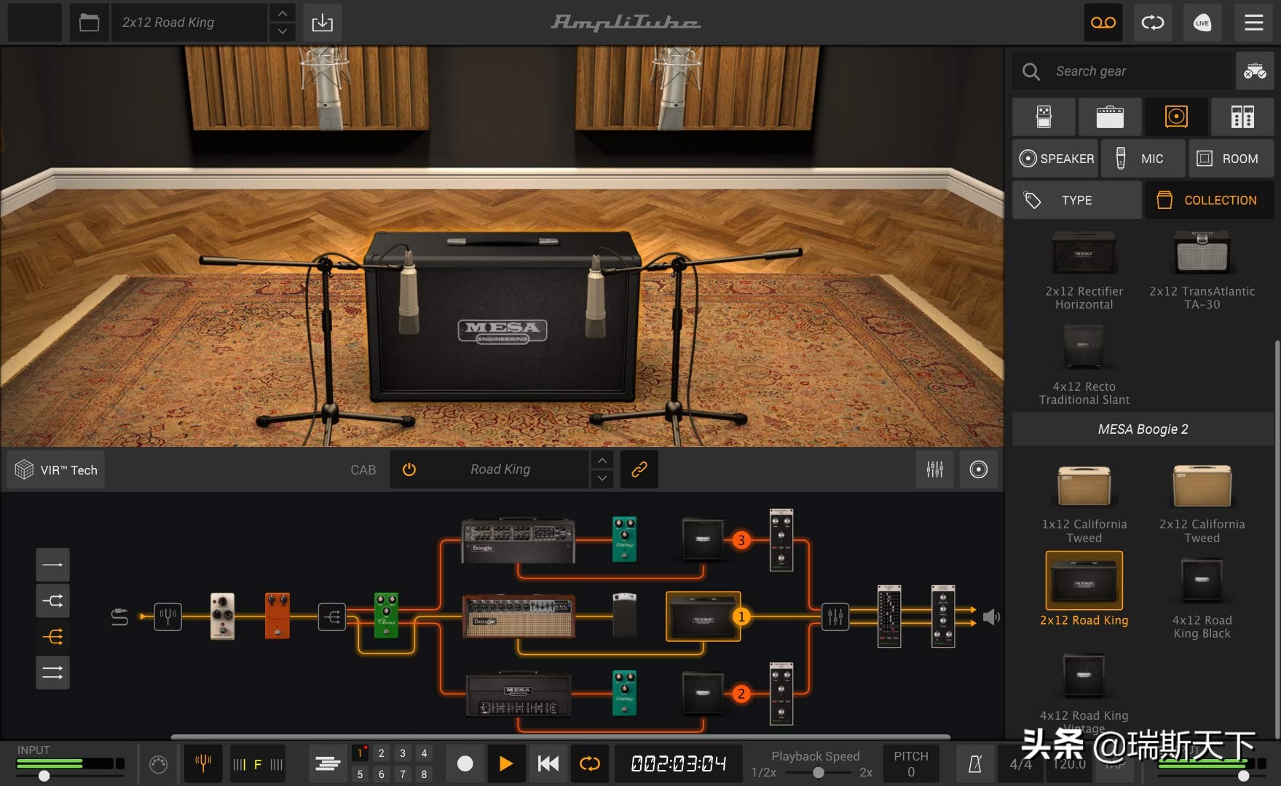
Task: Toggle the cab link chain button
Action: 639,469
